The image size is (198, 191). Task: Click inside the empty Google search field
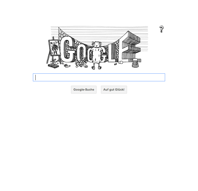[99, 77]
